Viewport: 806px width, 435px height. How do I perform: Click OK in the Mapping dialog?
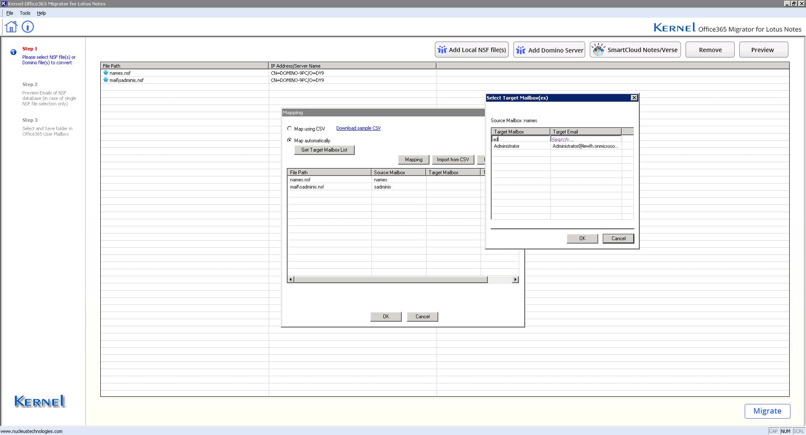pos(386,317)
